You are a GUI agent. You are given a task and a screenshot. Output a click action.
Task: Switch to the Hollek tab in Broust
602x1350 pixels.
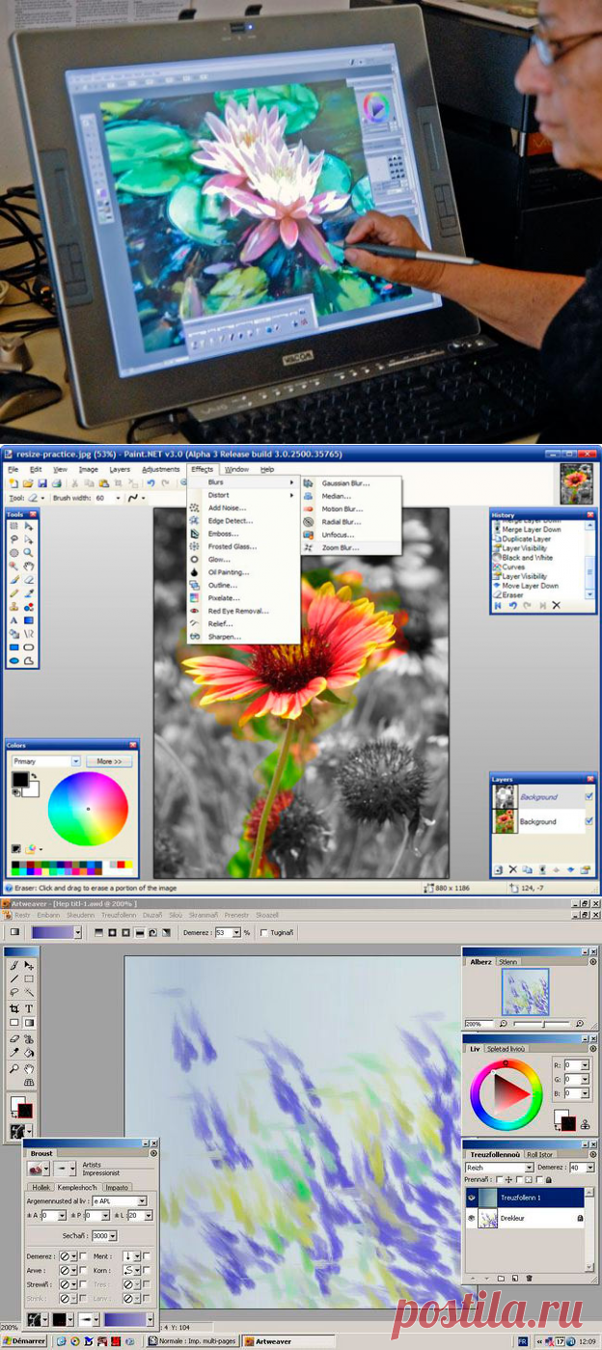pos(41,1187)
